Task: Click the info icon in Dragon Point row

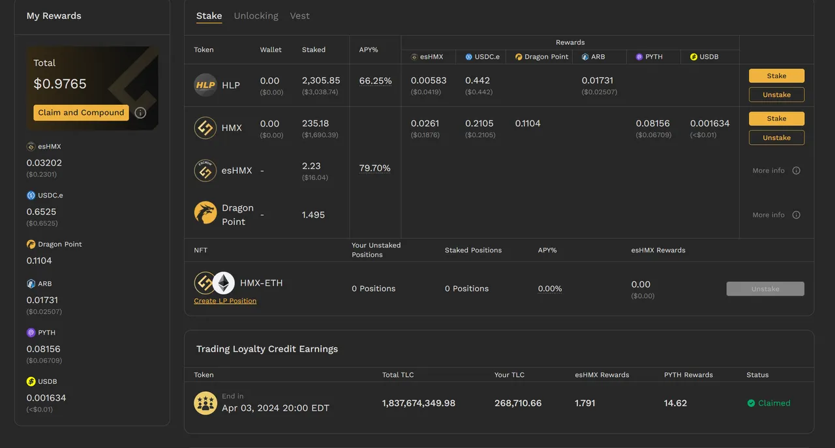Action: [796, 215]
